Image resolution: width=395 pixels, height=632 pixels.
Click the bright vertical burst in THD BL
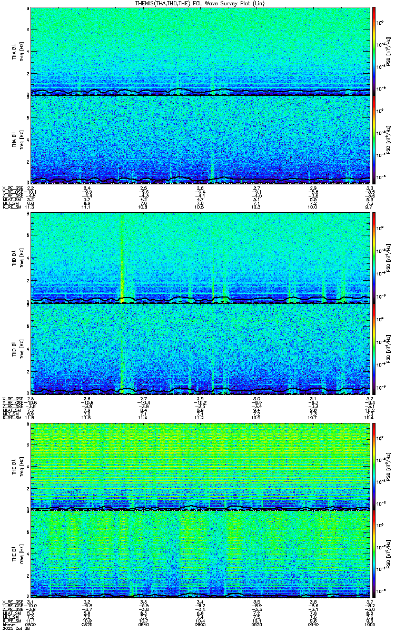[x=122, y=258]
